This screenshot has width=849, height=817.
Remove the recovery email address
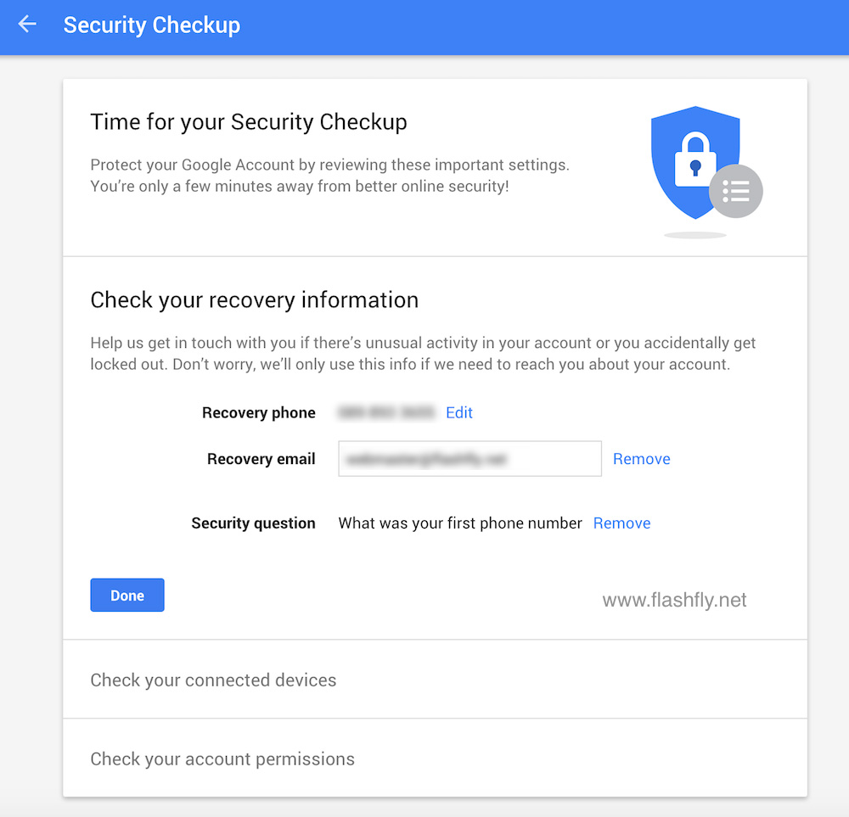(x=642, y=459)
